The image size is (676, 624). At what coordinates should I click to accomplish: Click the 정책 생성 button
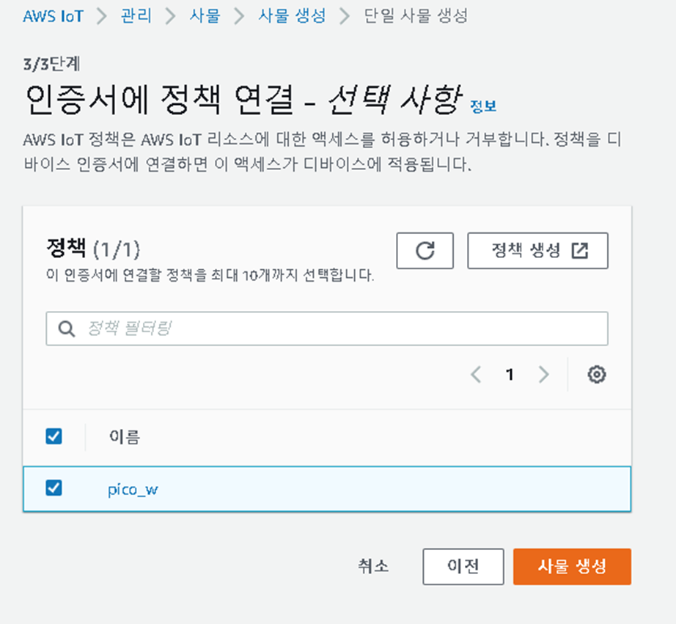[x=537, y=251]
